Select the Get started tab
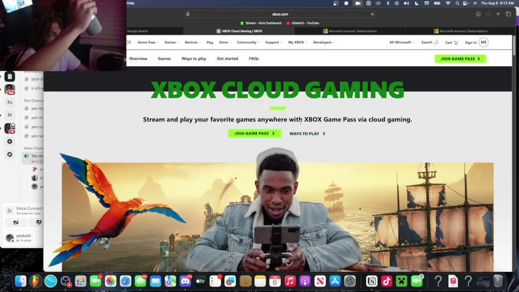The image size is (519, 292). tap(227, 58)
